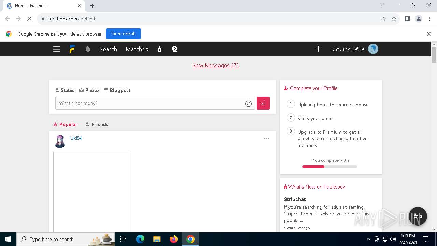Open Windows Start menu
The height and width of the screenshot is (246, 437).
click(x=8, y=239)
